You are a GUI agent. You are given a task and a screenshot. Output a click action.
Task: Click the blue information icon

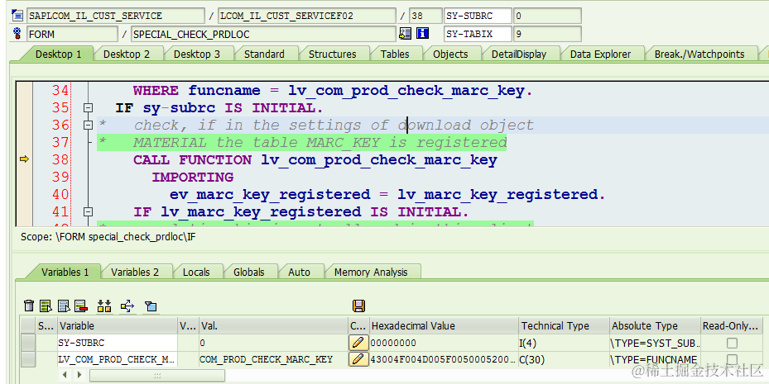422,34
